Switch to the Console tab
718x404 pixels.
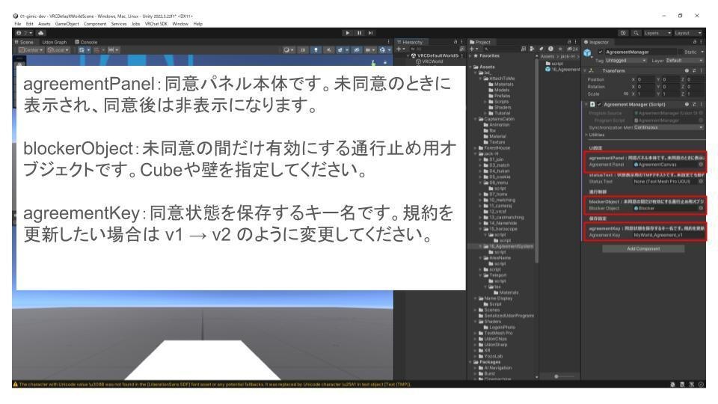pyautogui.click(x=86, y=42)
